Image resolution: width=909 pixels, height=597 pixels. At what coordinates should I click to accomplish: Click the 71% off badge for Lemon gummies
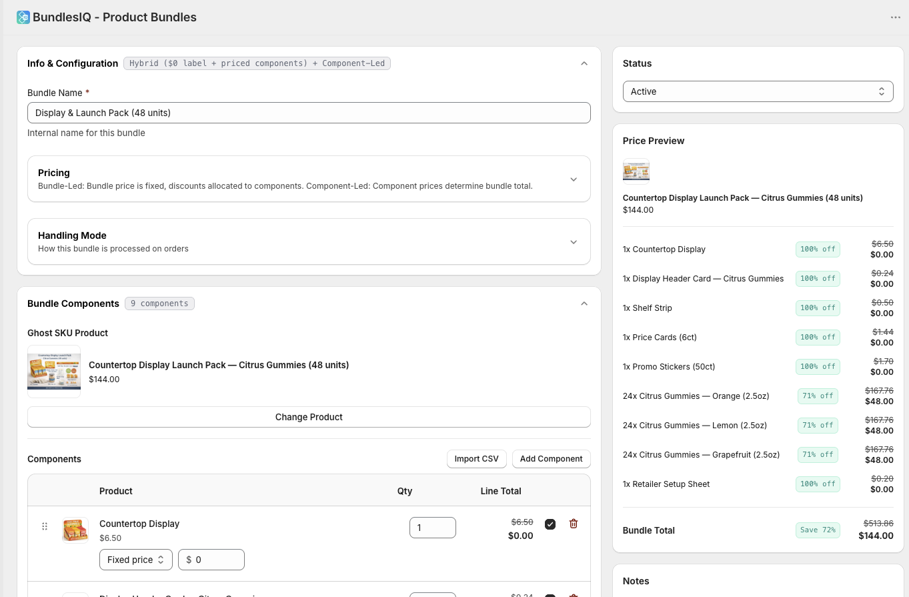(818, 425)
